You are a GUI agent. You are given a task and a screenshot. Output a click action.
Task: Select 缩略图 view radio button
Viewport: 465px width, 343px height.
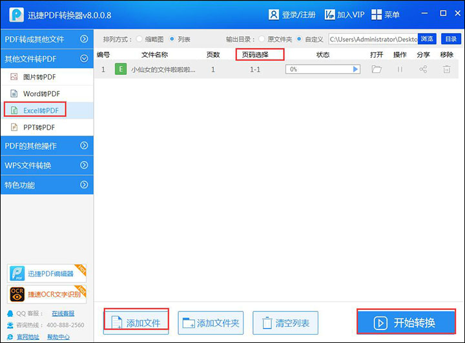[139, 39]
